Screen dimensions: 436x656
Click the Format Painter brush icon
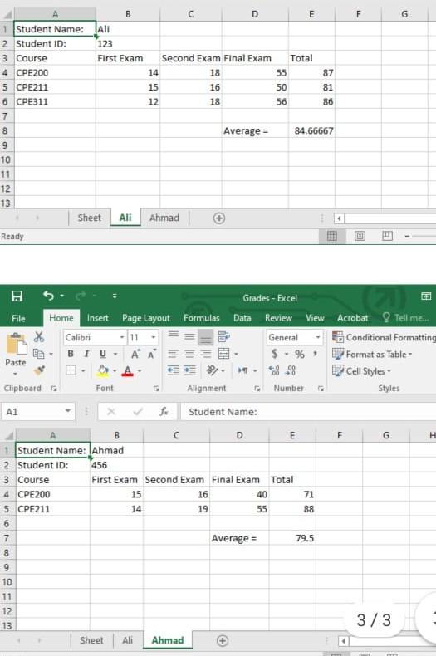click(x=39, y=370)
